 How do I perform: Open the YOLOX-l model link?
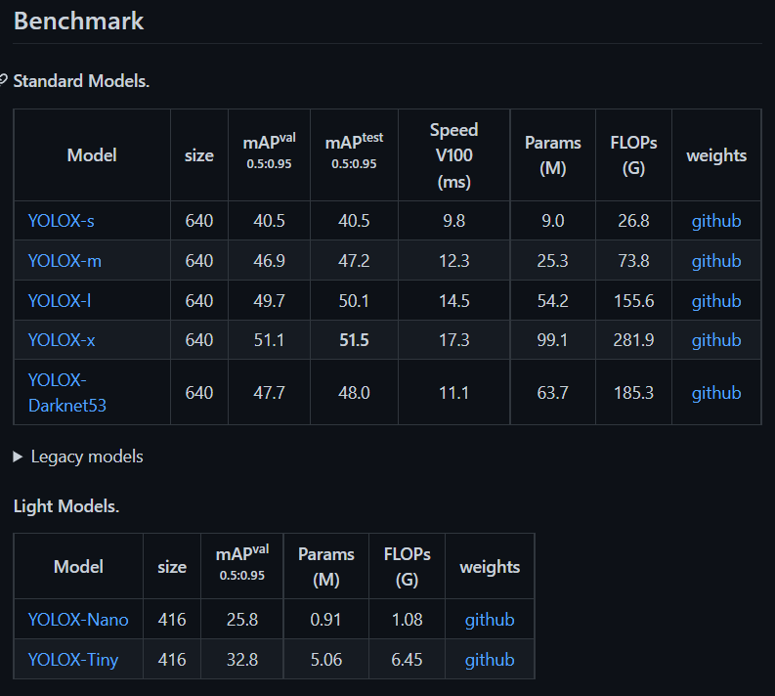coord(60,300)
